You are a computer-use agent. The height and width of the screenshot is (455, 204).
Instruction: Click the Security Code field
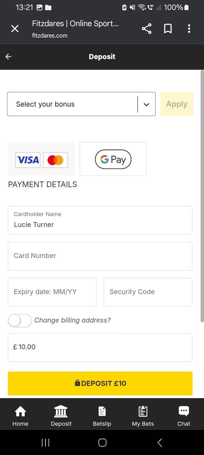click(148, 292)
